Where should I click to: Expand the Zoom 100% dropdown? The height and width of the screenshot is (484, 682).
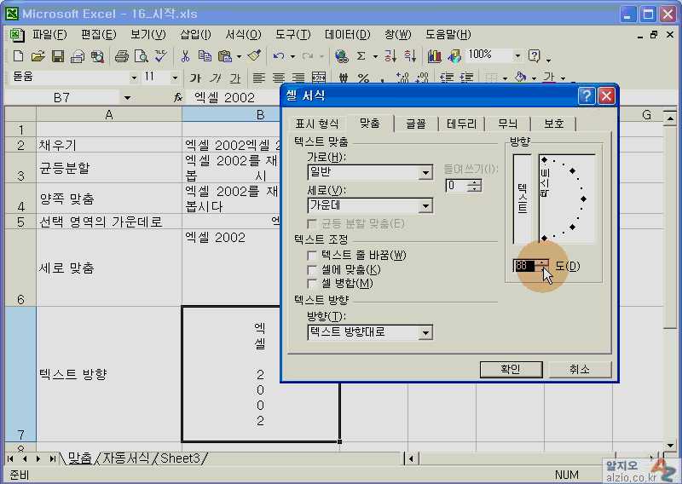click(517, 55)
